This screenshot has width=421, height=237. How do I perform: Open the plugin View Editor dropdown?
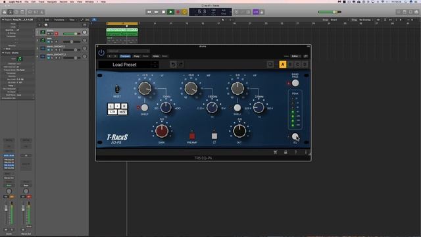click(295, 56)
